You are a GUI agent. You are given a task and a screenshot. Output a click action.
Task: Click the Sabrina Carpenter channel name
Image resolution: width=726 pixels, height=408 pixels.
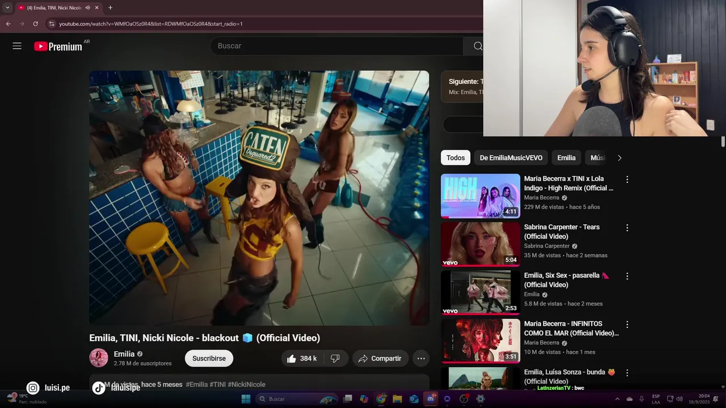(x=547, y=246)
